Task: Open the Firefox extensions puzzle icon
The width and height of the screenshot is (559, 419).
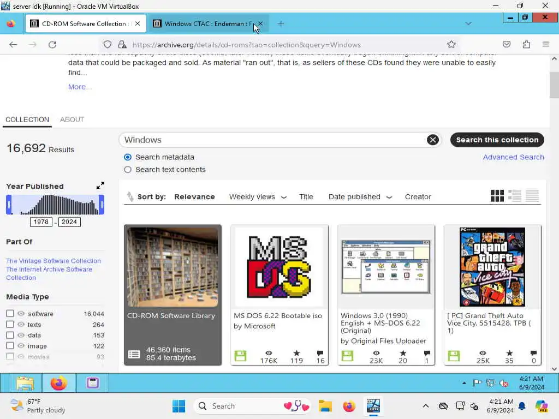Action: 526,45
